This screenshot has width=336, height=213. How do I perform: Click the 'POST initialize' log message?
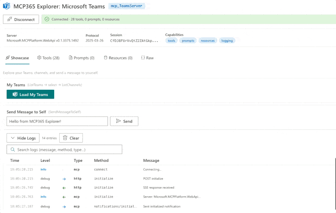coord(153,179)
